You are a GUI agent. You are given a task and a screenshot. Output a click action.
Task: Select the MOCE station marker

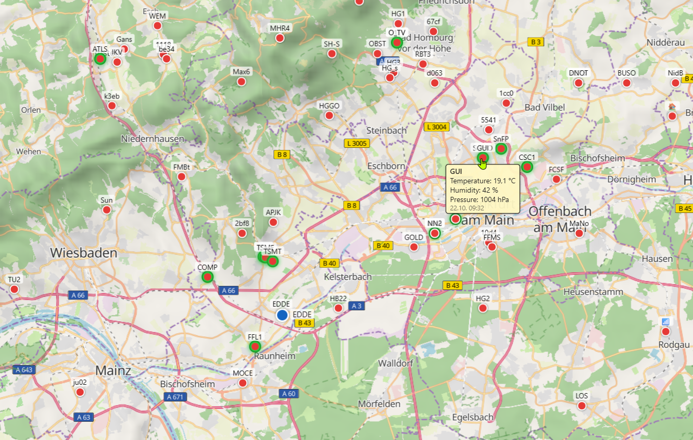(243, 383)
